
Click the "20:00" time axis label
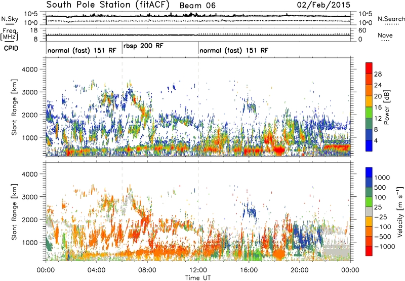299,270
